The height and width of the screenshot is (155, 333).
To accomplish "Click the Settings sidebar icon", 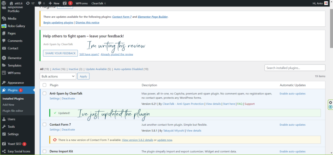I will click(4, 134).
